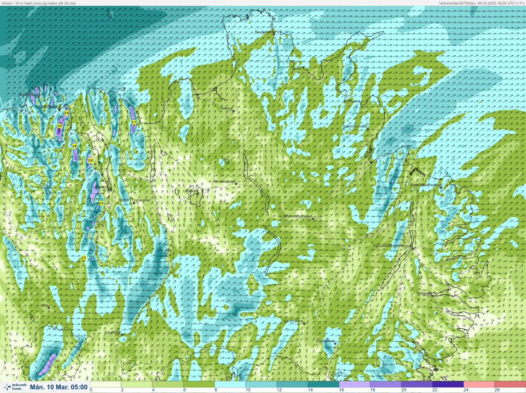Click the Egilsstaðaflugvöllur station label
The width and height of the screenshot is (526, 393).
[x=392, y=246]
